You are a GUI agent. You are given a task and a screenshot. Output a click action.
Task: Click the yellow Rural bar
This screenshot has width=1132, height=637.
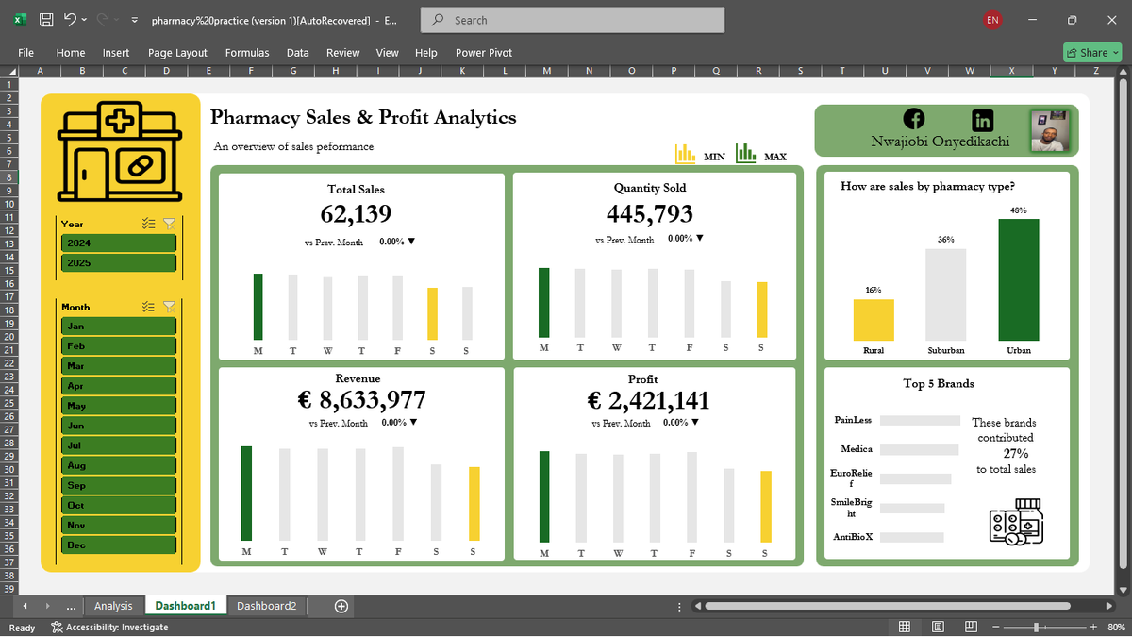[x=874, y=320]
